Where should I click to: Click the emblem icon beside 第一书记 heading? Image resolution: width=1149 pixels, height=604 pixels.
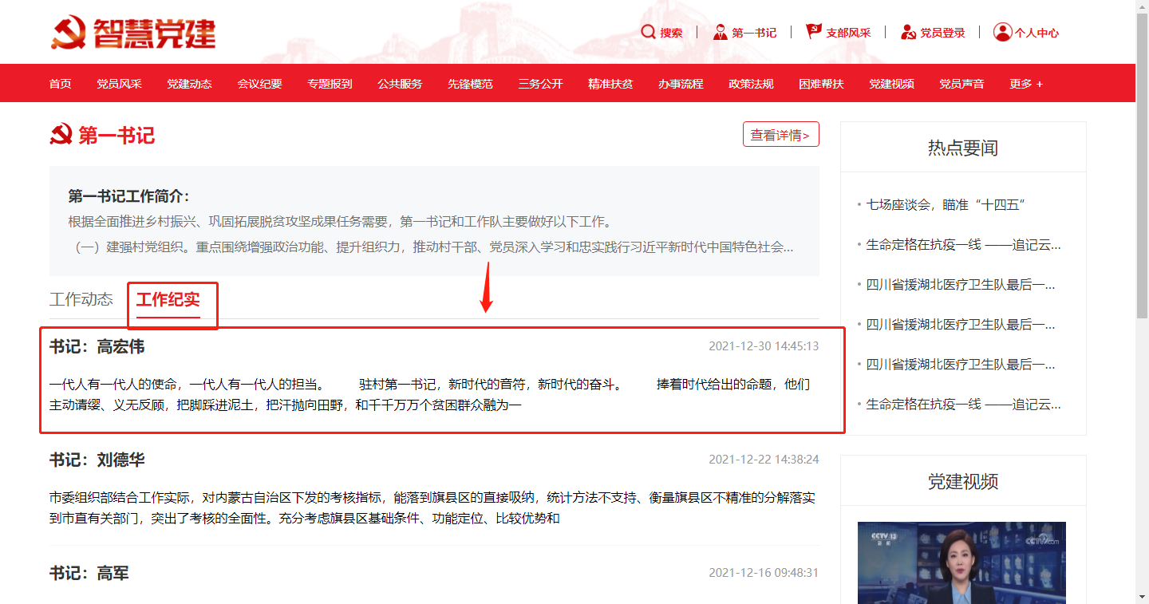[61, 135]
